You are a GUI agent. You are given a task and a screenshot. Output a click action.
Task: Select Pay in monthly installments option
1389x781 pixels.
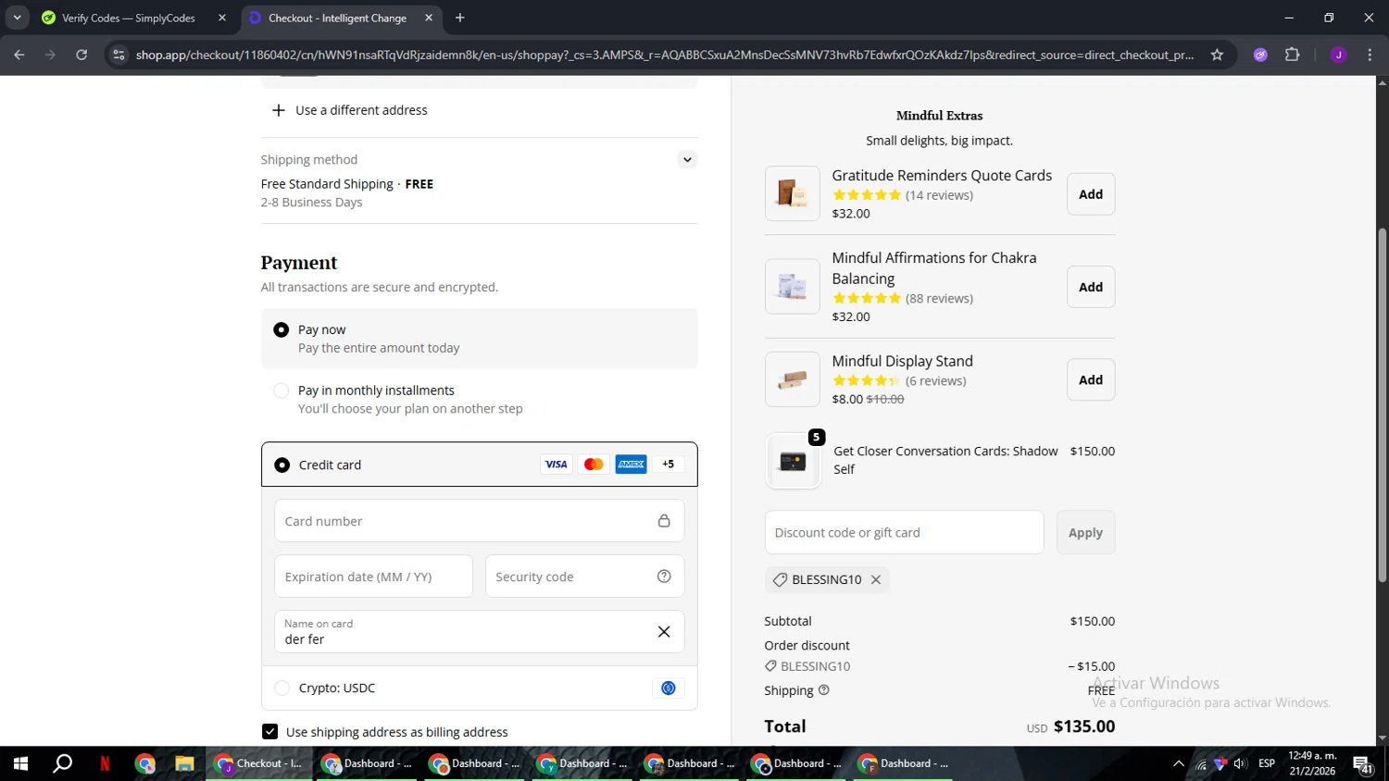[281, 390]
